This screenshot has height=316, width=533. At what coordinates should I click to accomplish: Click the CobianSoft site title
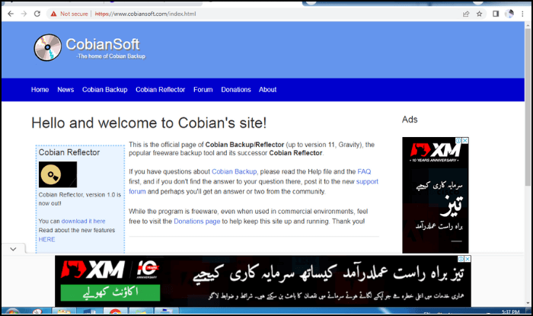click(103, 44)
